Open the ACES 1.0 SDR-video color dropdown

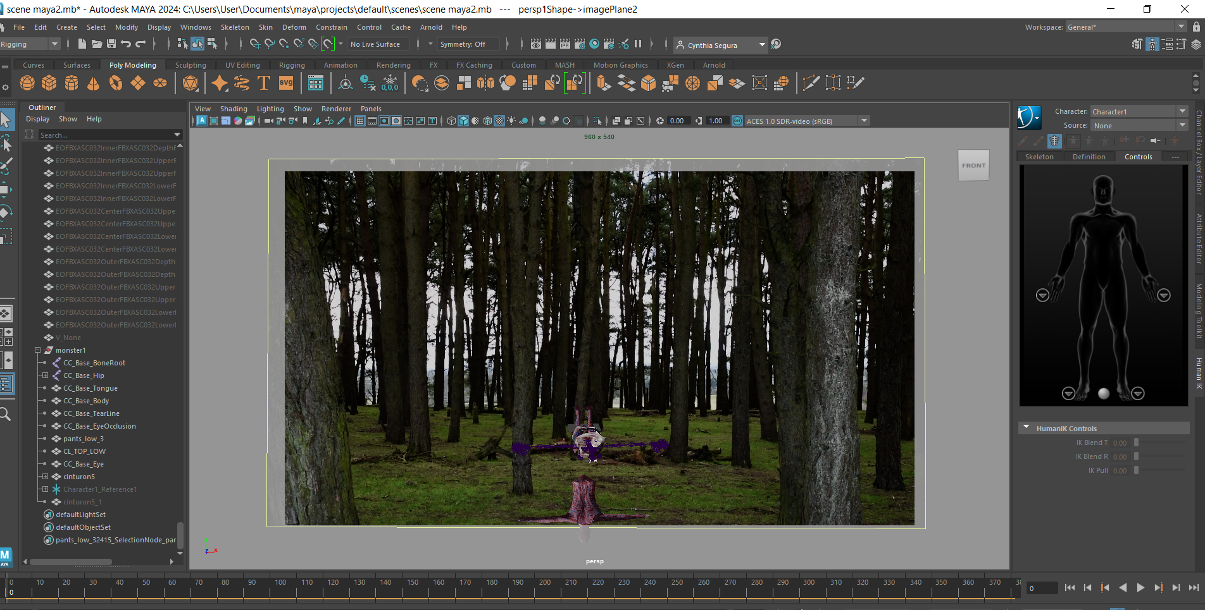[807, 121]
